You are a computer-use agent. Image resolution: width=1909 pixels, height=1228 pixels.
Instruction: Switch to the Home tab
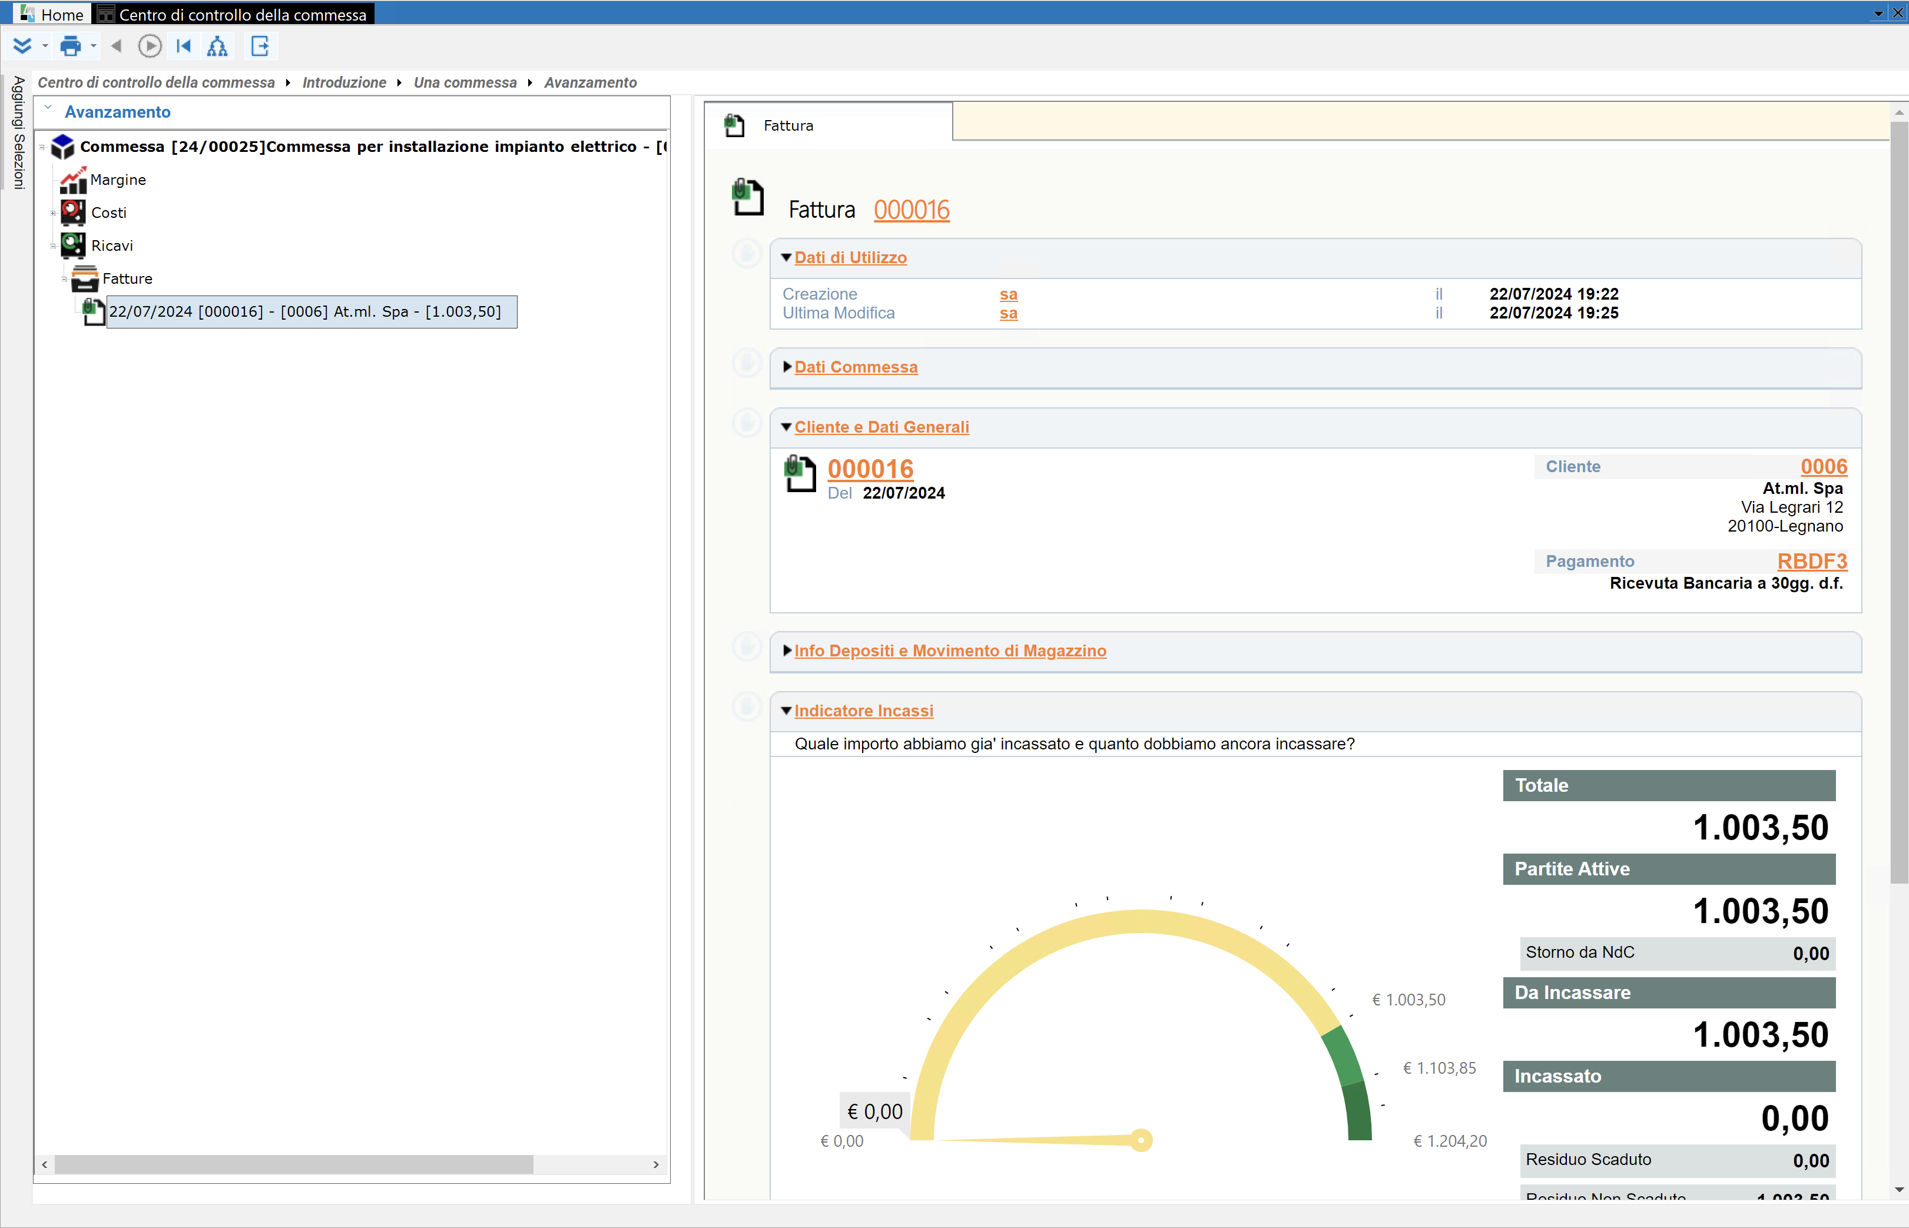coord(52,14)
